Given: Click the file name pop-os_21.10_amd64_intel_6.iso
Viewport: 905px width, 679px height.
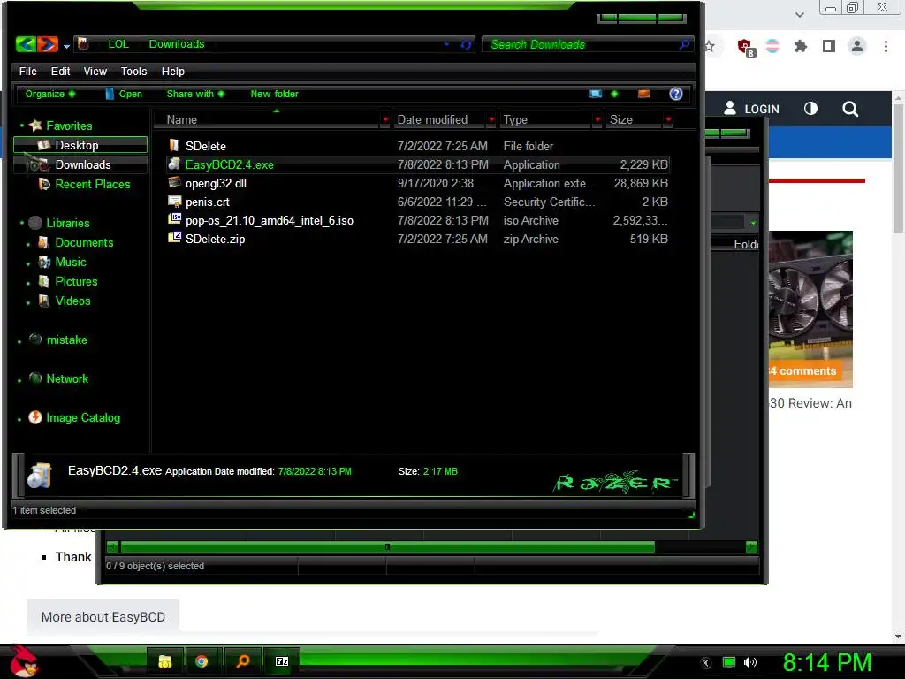Looking at the screenshot, I should [269, 220].
